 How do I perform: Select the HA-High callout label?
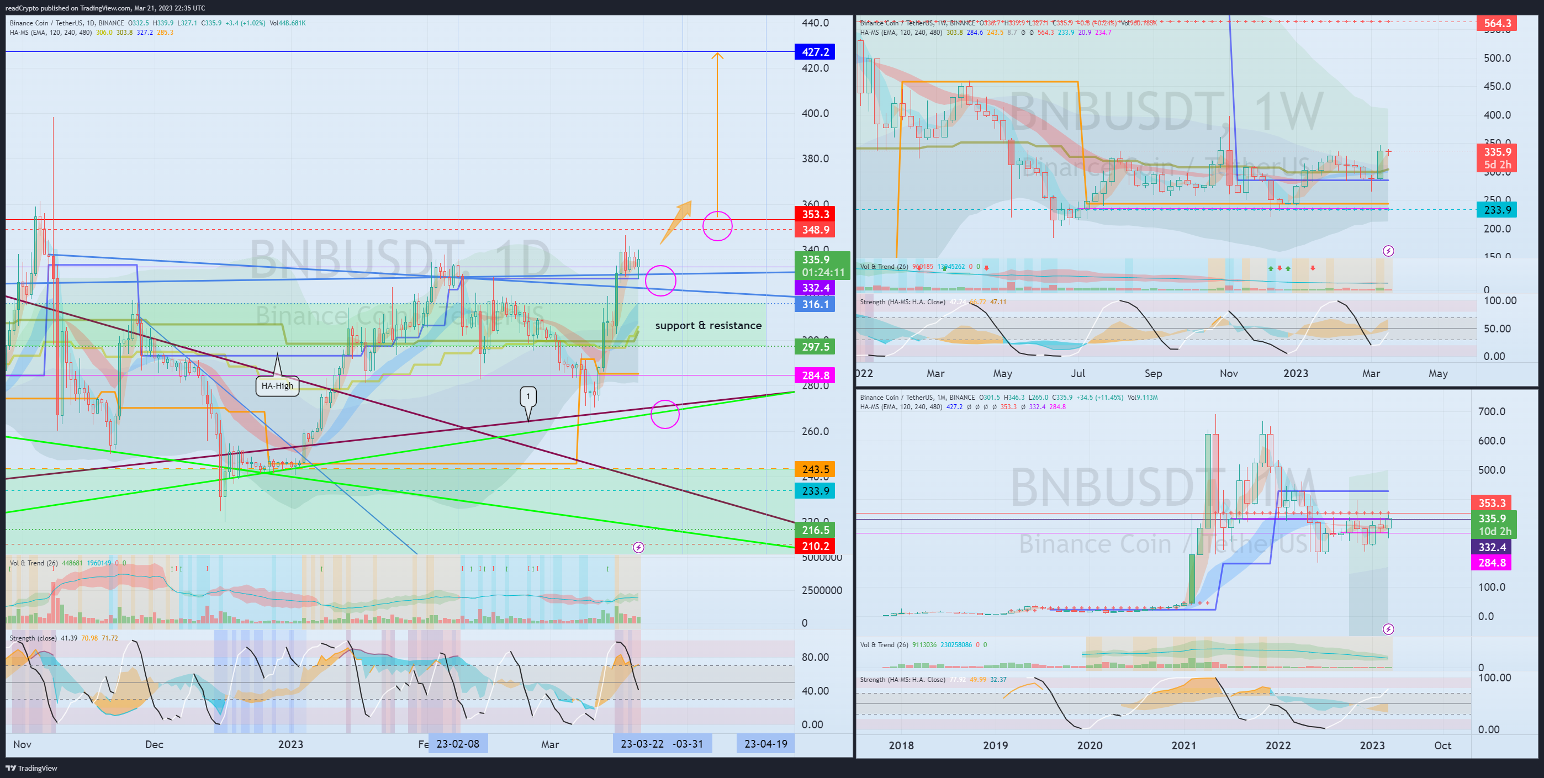pos(278,385)
